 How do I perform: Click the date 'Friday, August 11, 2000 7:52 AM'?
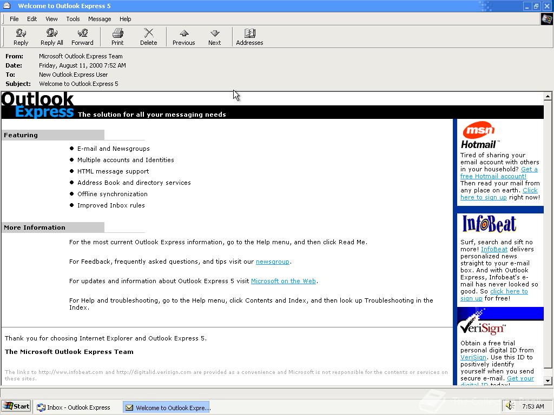pos(82,65)
